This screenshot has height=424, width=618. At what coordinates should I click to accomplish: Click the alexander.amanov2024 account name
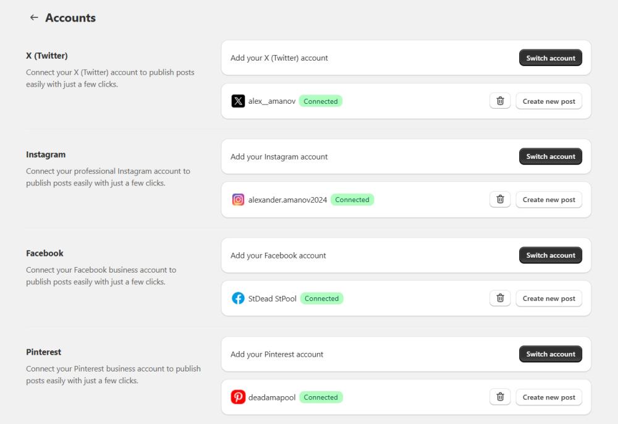coord(287,200)
